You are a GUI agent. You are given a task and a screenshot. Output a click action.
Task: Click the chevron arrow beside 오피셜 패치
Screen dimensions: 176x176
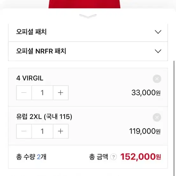tap(158, 32)
